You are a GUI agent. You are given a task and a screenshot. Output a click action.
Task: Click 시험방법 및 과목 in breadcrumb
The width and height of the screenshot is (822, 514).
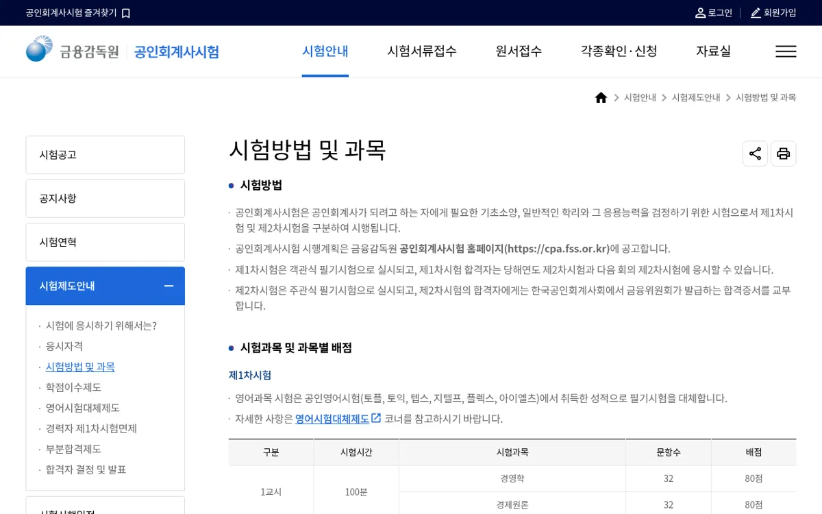[766, 98]
